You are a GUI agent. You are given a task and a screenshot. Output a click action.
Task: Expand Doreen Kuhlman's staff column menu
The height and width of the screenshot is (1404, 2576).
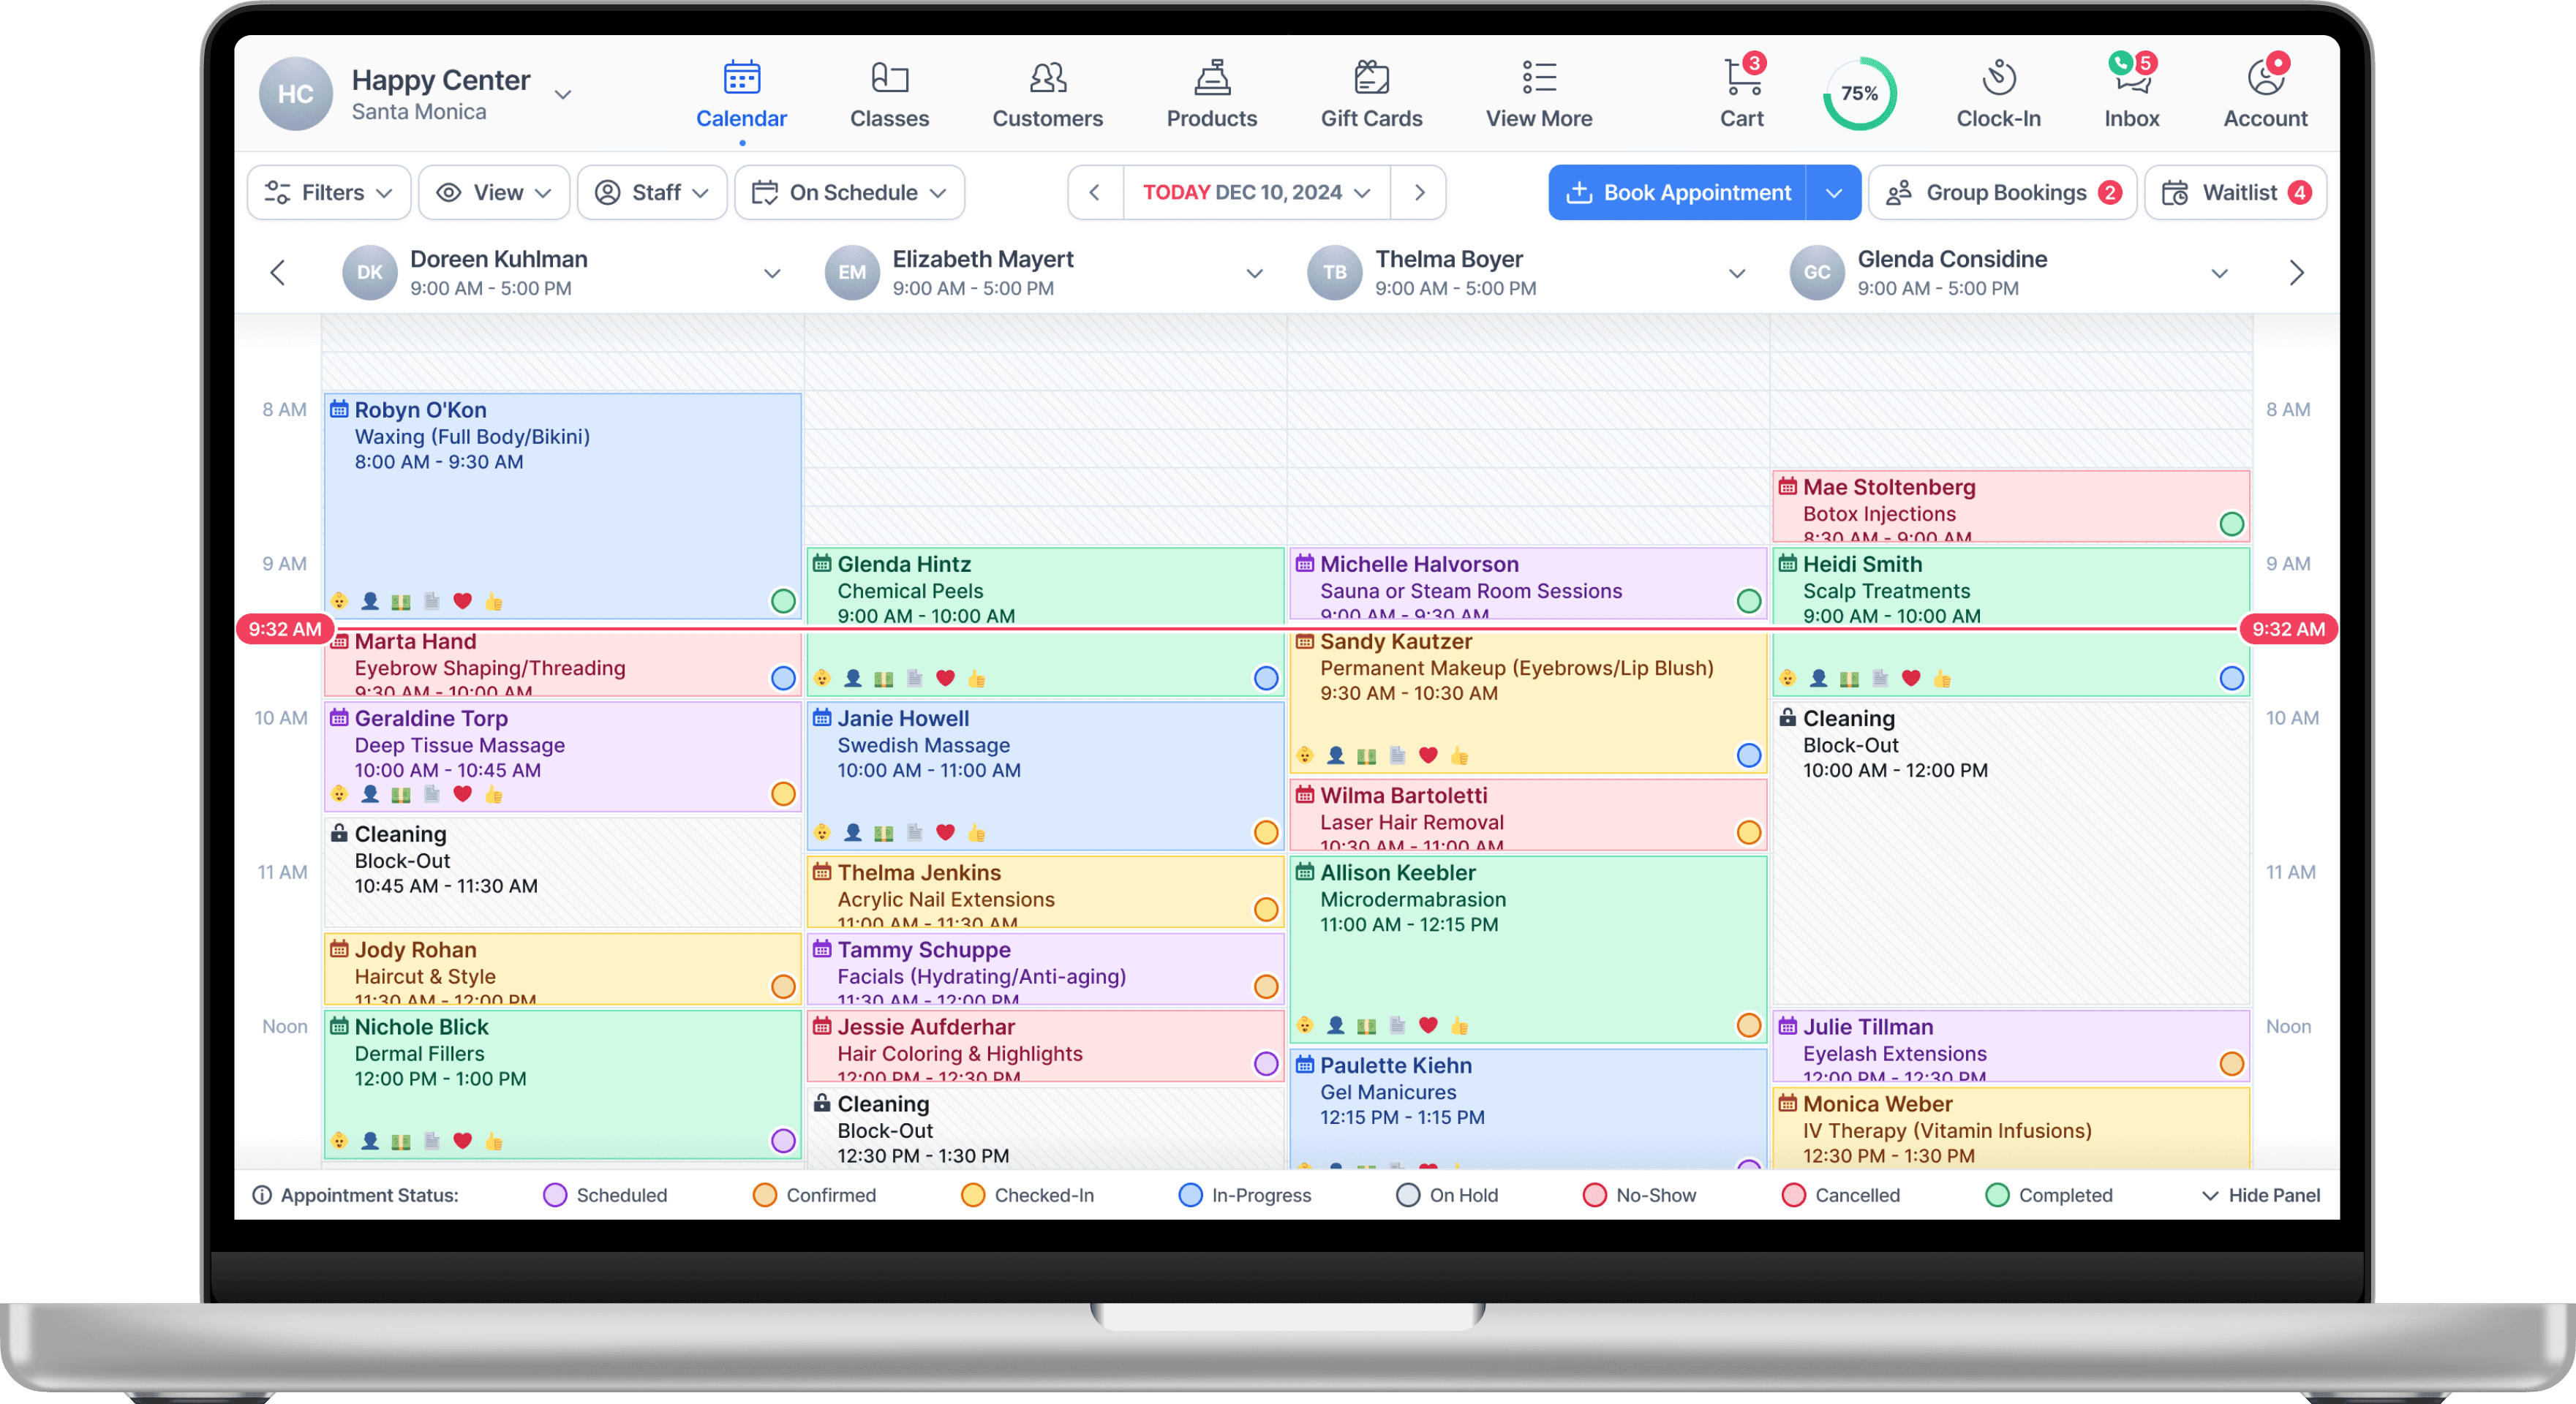[772, 273]
